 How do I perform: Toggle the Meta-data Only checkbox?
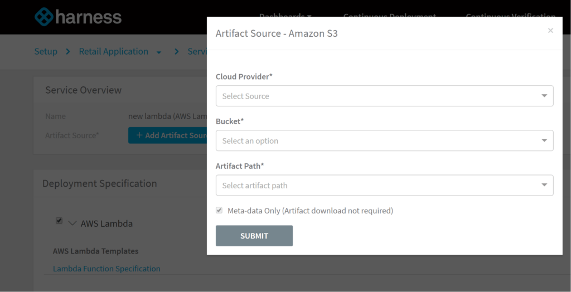(x=219, y=211)
